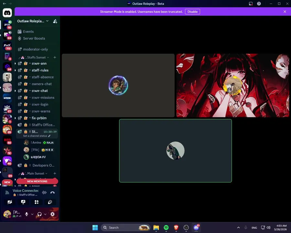Create channel in Main Sunset category
The image size is (291, 233).
coord(55,173)
